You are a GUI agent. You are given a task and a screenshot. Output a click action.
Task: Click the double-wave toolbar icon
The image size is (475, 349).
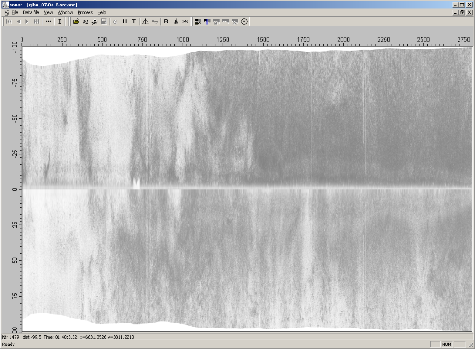(85, 21)
